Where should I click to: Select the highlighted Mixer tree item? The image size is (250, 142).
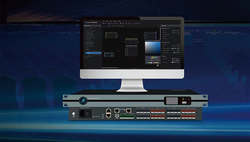point(93,53)
